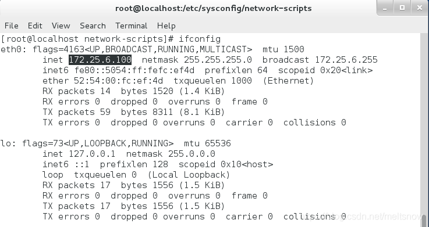Open the Terminal menu
The image size is (429, 227).
pyautogui.click(x=132, y=26)
